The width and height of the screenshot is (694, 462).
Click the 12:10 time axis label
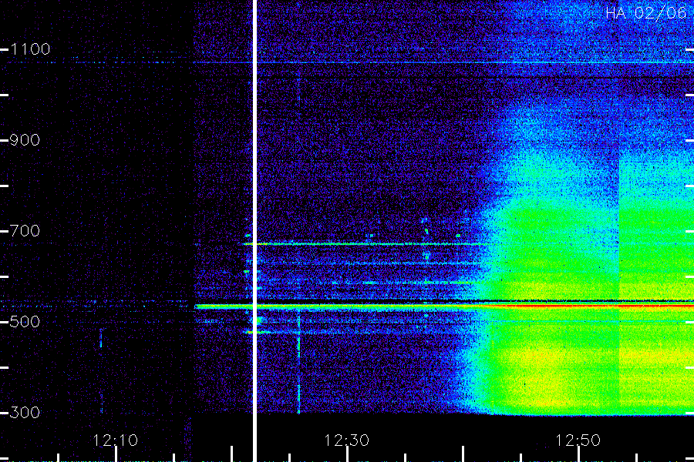[116, 440]
